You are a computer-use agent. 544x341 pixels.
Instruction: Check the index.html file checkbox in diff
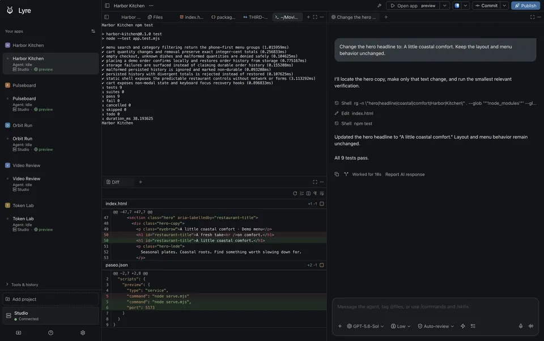point(322,204)
